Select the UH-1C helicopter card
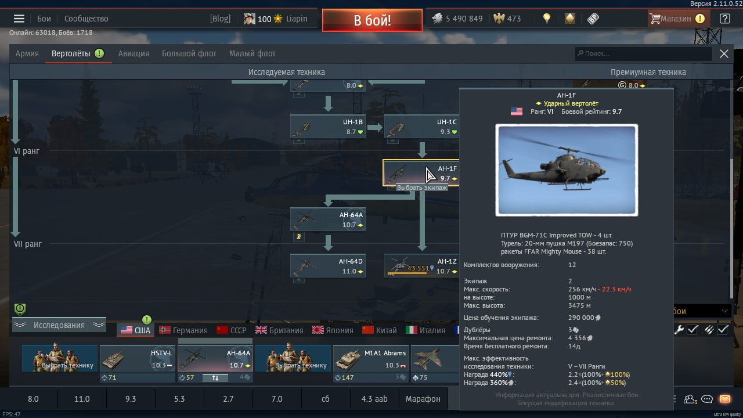This screenshot has width=743, height=418. coord(422,126)
